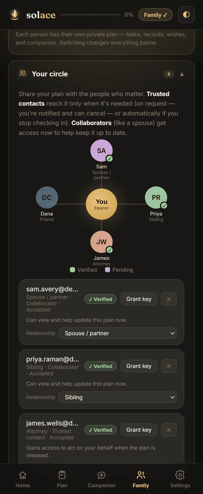Toggle the dark/light theme icon button
This screenshot has height=494, width=203.
coord(186,15)
